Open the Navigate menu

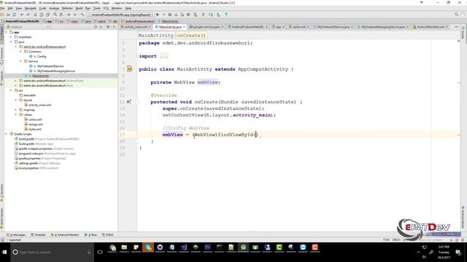coord(31,8)
